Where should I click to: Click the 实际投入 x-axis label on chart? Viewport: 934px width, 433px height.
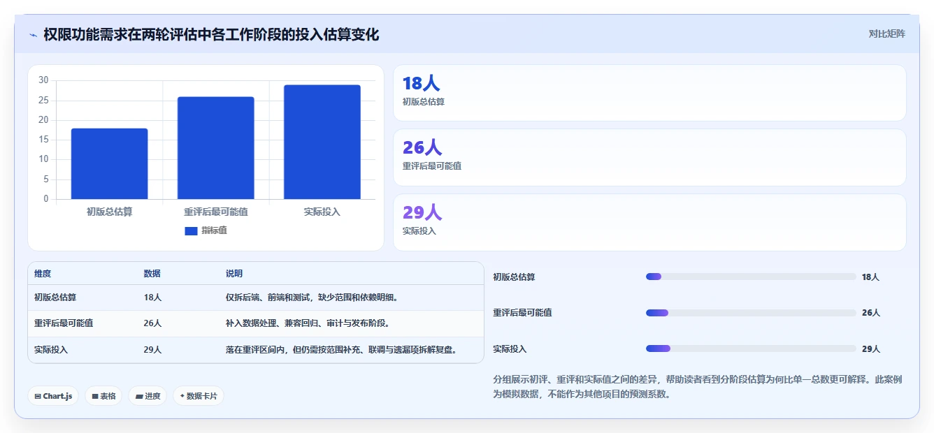(x=322, y=212)
